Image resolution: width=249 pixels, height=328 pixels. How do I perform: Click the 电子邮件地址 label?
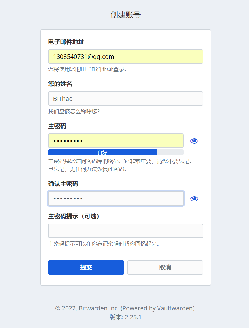66,42
